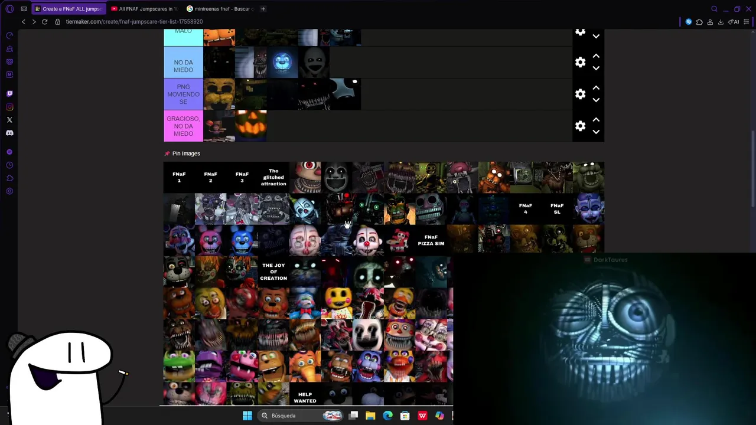Image resolution: width=756 pixels, height=425 pixels.
Task: Open File Explorer from the taskbar
Action: pyautogui.click(x=370, y=416)
